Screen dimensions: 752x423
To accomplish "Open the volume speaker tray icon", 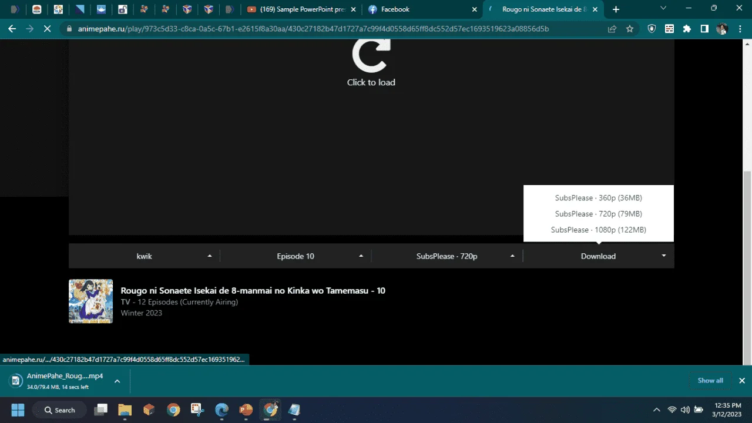I will 685,410.
